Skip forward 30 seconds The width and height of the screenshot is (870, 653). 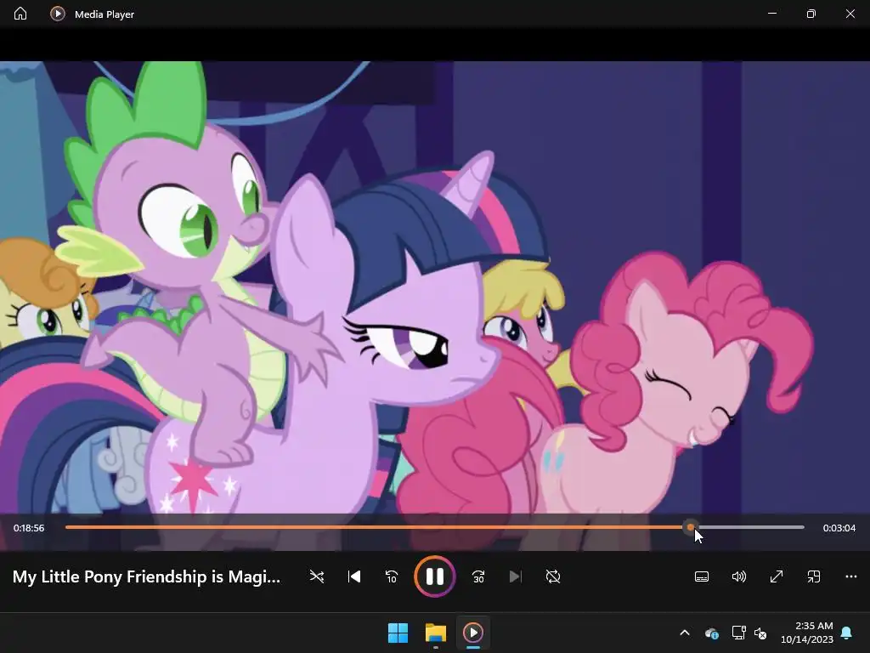pos(478,576)
